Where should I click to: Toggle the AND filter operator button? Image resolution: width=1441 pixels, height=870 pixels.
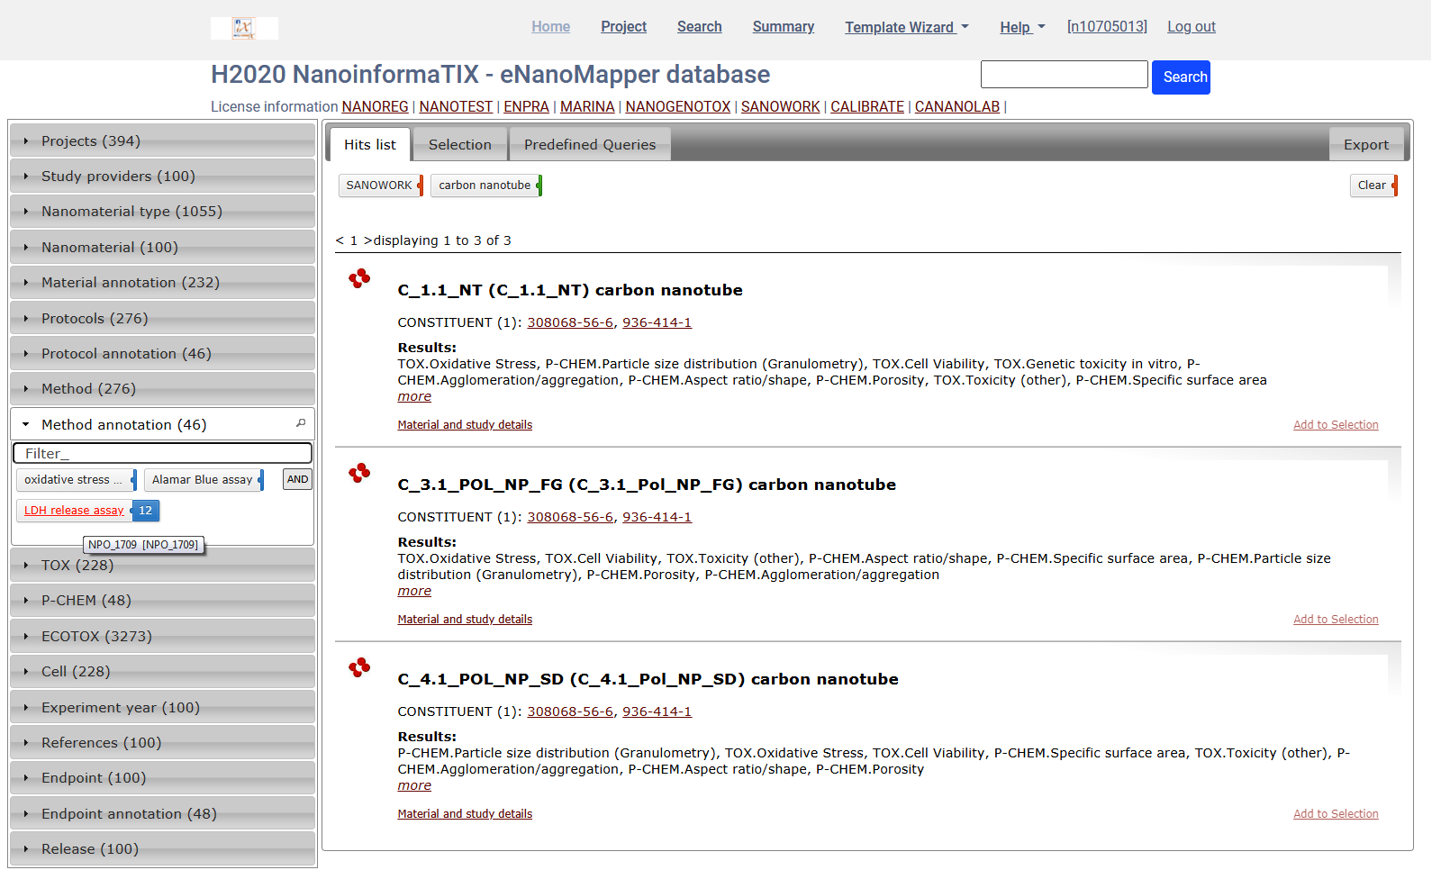(297, 480)
